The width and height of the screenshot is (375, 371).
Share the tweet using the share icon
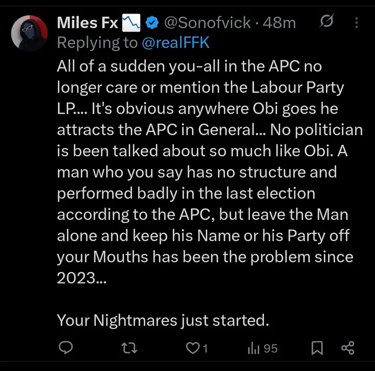(347, 348)
